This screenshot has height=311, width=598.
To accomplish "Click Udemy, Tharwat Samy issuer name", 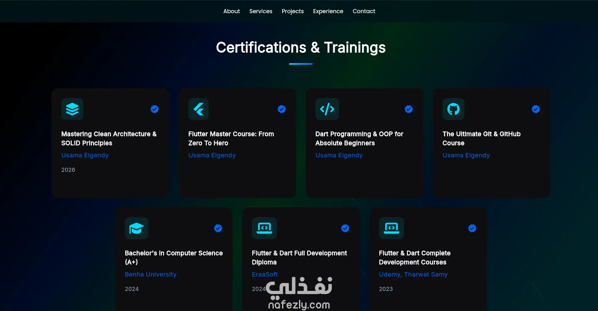I will pyautogui.click(x=413, y=275).
